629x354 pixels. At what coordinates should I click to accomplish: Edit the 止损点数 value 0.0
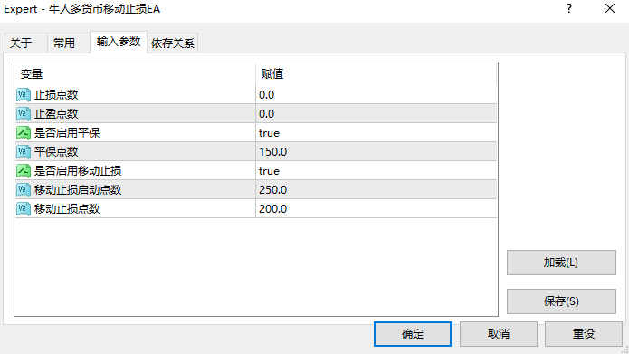(376, 95)
